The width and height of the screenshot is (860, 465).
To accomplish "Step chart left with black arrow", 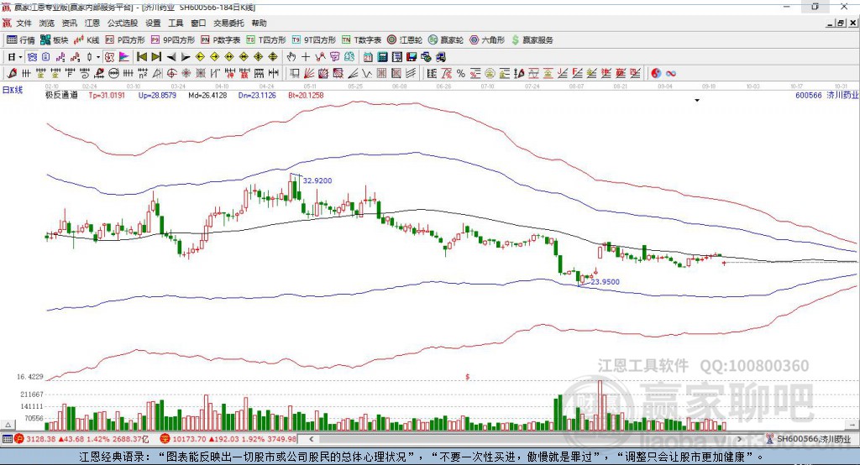I will click(171, 57).
